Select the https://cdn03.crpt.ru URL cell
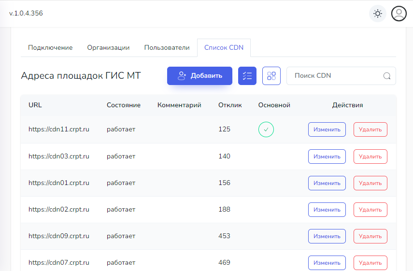The height and width of the screenshot is (271, 413). (59, 157)
